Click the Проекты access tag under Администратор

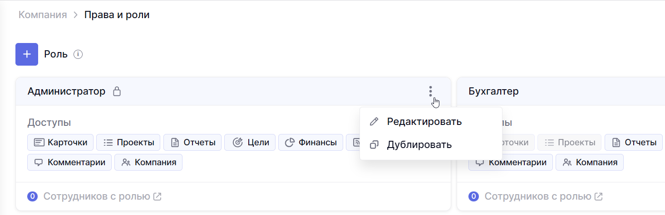tap(128, 143)
